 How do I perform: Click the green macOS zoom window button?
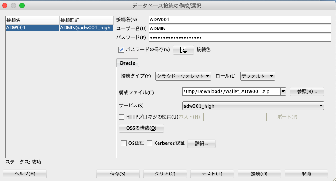coord(22,6)
